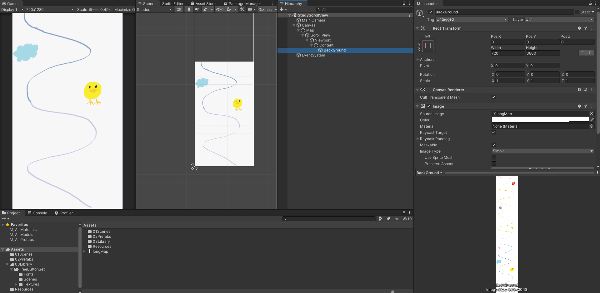Collapse the Canvas tree node

(x=294, y=25)
